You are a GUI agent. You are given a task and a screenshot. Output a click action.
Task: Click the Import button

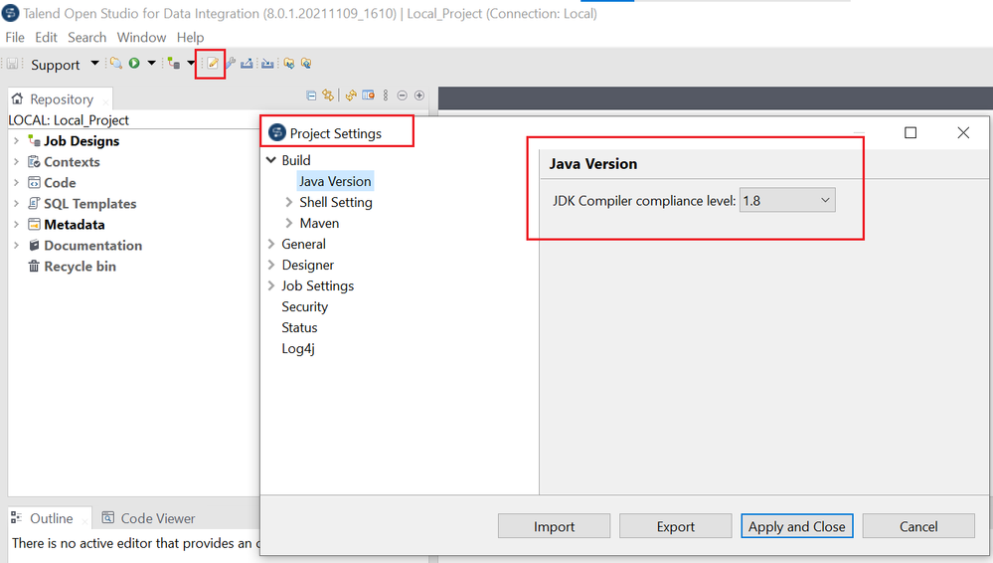point(554,526)
